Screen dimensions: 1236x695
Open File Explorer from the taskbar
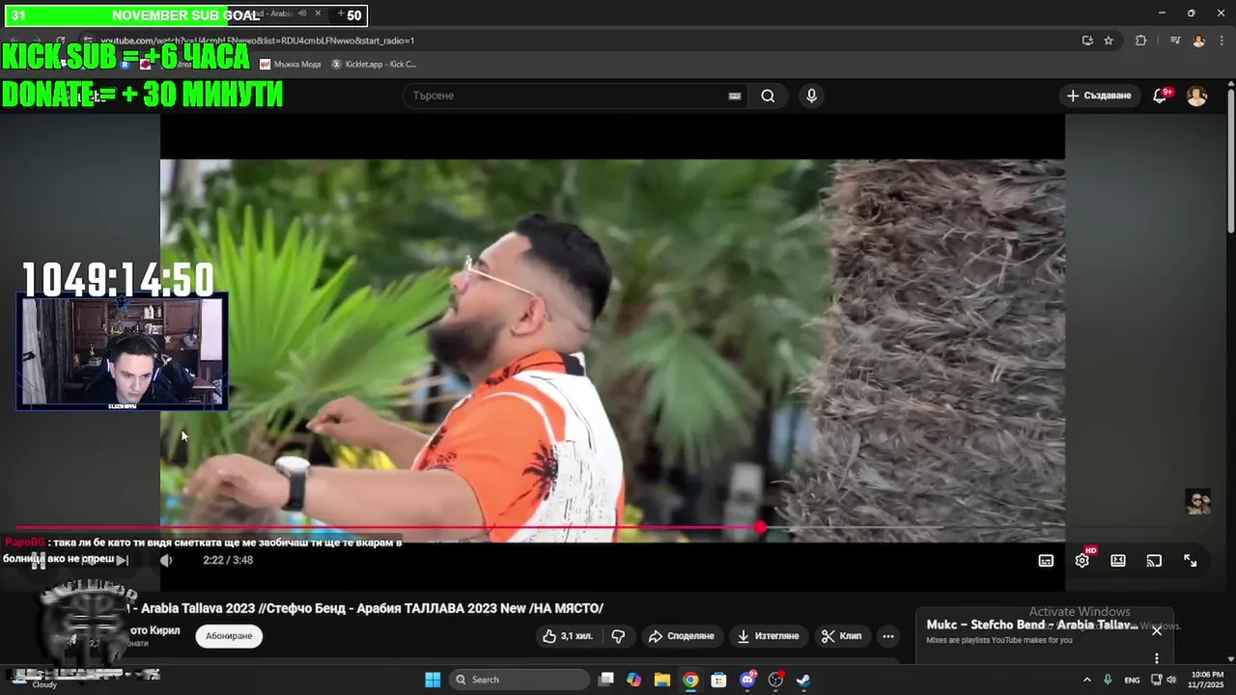click(661, 680)
